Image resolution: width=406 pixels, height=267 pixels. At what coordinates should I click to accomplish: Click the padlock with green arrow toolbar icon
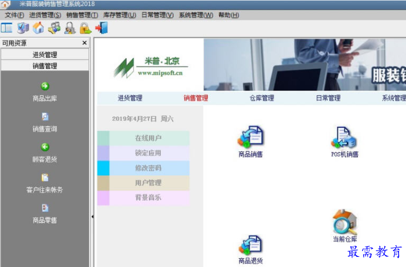(x=85, y=28)
